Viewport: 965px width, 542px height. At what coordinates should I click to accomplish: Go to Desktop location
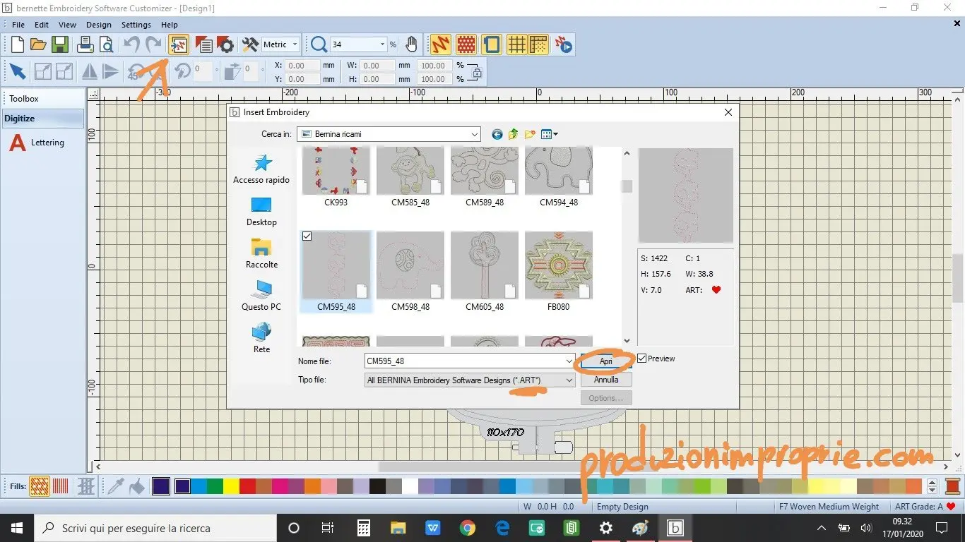click(262, 212)
